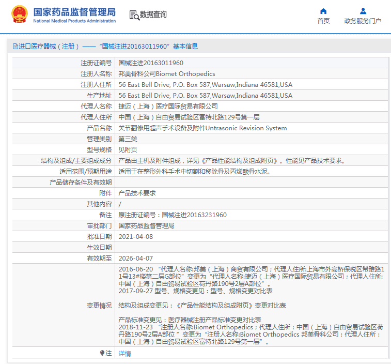Click agent address 富特北路129号第一层 value

tap(189, 117)
